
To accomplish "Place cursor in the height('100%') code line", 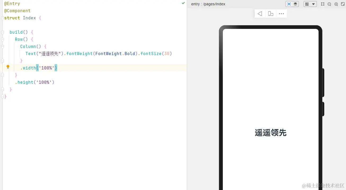I will (x=35, y=82).
